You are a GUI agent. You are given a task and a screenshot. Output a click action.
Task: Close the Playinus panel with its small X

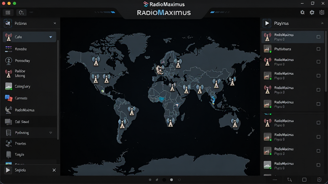tap(322, 23)
